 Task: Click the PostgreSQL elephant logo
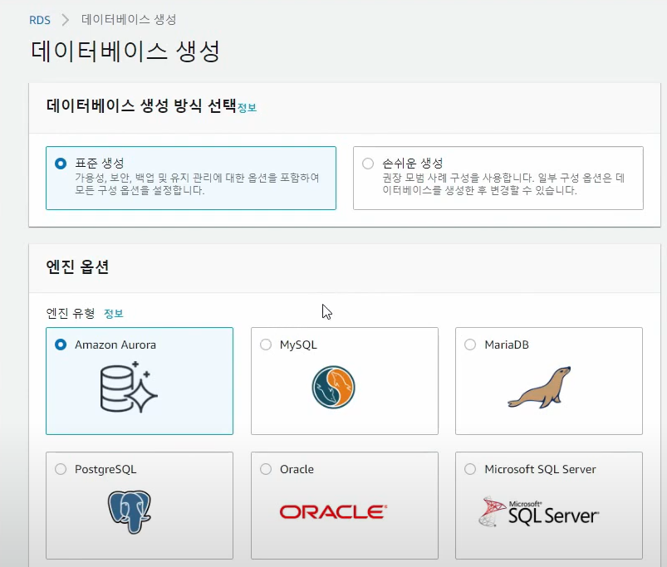tap(130, 511)
